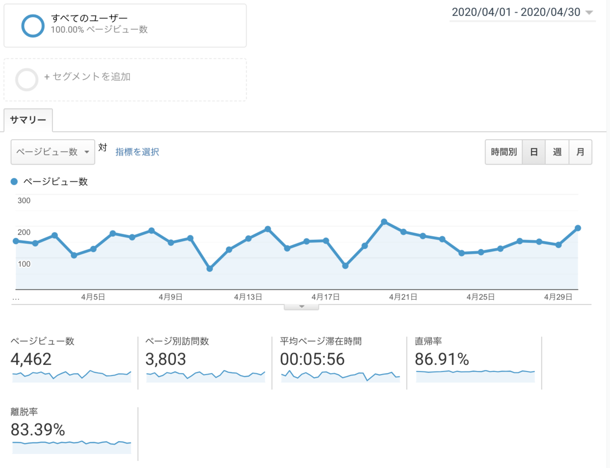The image size is (610, 468).
Task: Keep the 日 view selected
Action: pos(533,151)
